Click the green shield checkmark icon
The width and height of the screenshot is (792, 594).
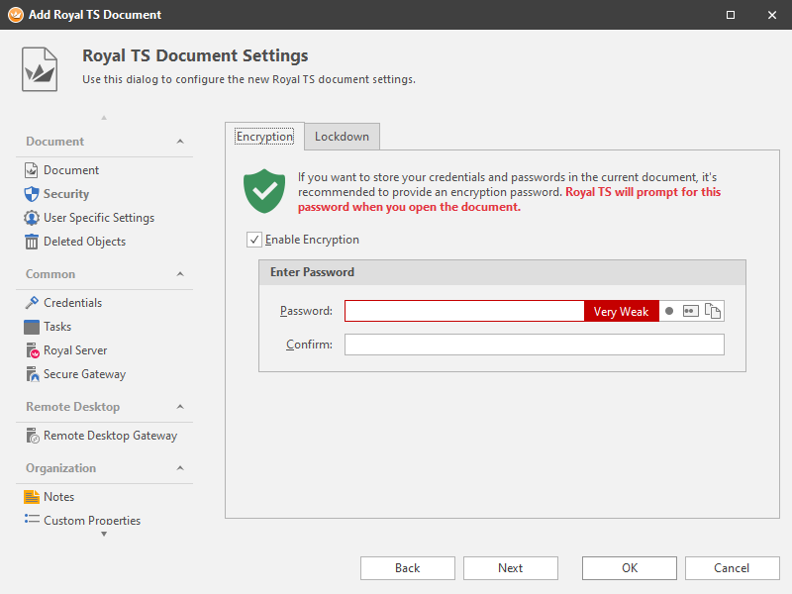click(x=264, y=191)
